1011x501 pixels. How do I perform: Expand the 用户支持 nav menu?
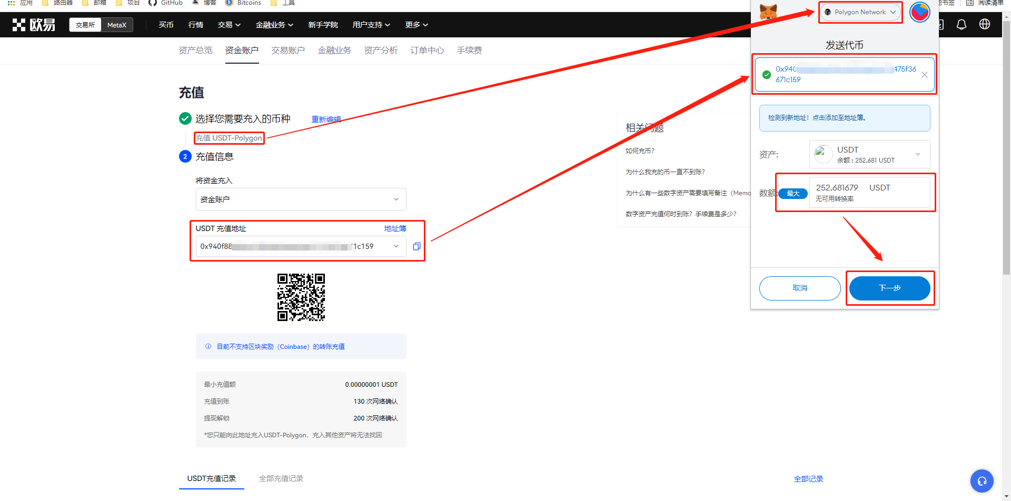pyautogui.click(x=371, y=25)
